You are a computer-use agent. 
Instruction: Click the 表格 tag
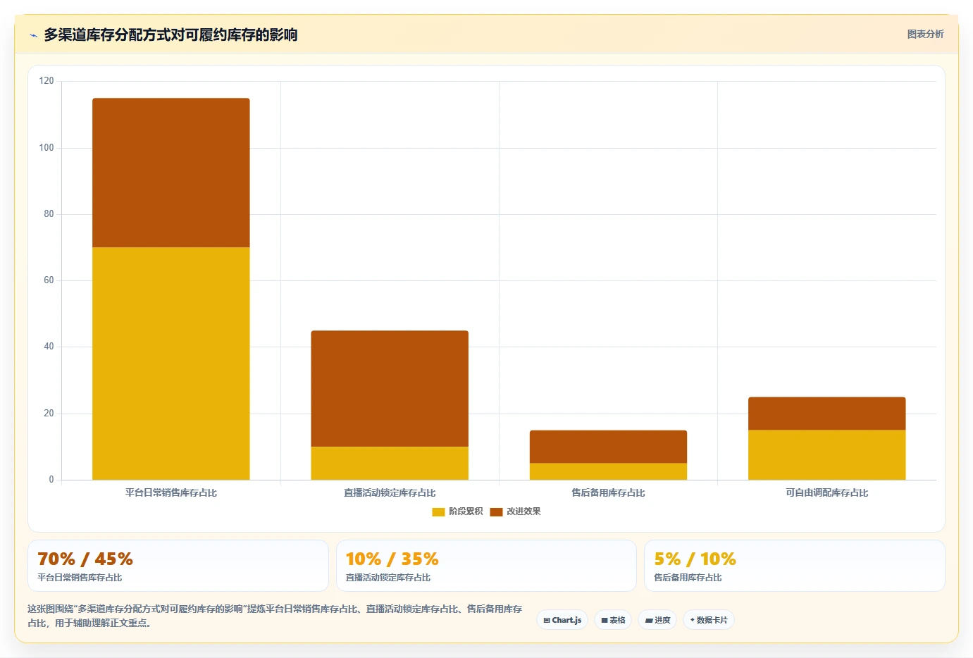613,620
